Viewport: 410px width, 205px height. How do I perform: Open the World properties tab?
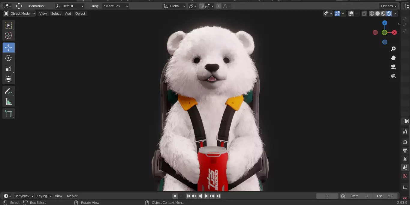(x=405, y=176)
